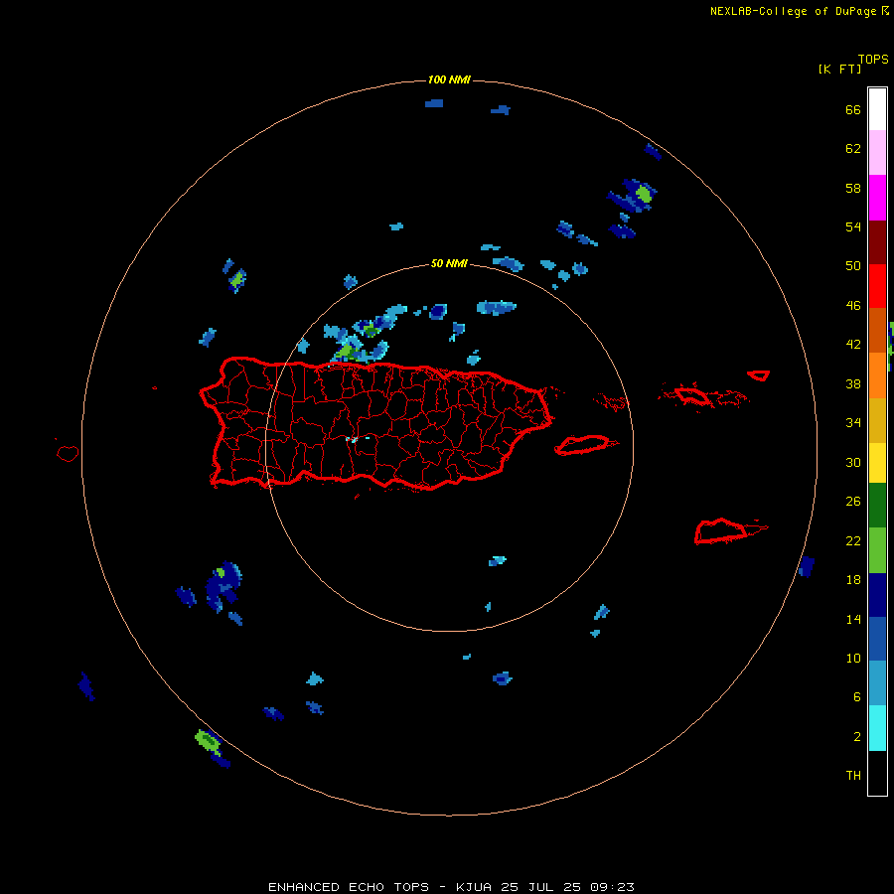Click the ENHANCED ECHO TOPS caption

[x=451, y=887]
